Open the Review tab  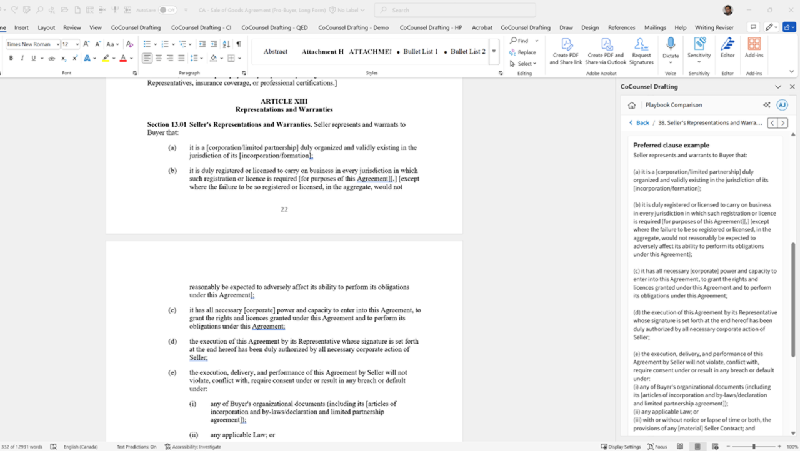tap(72, 27)
